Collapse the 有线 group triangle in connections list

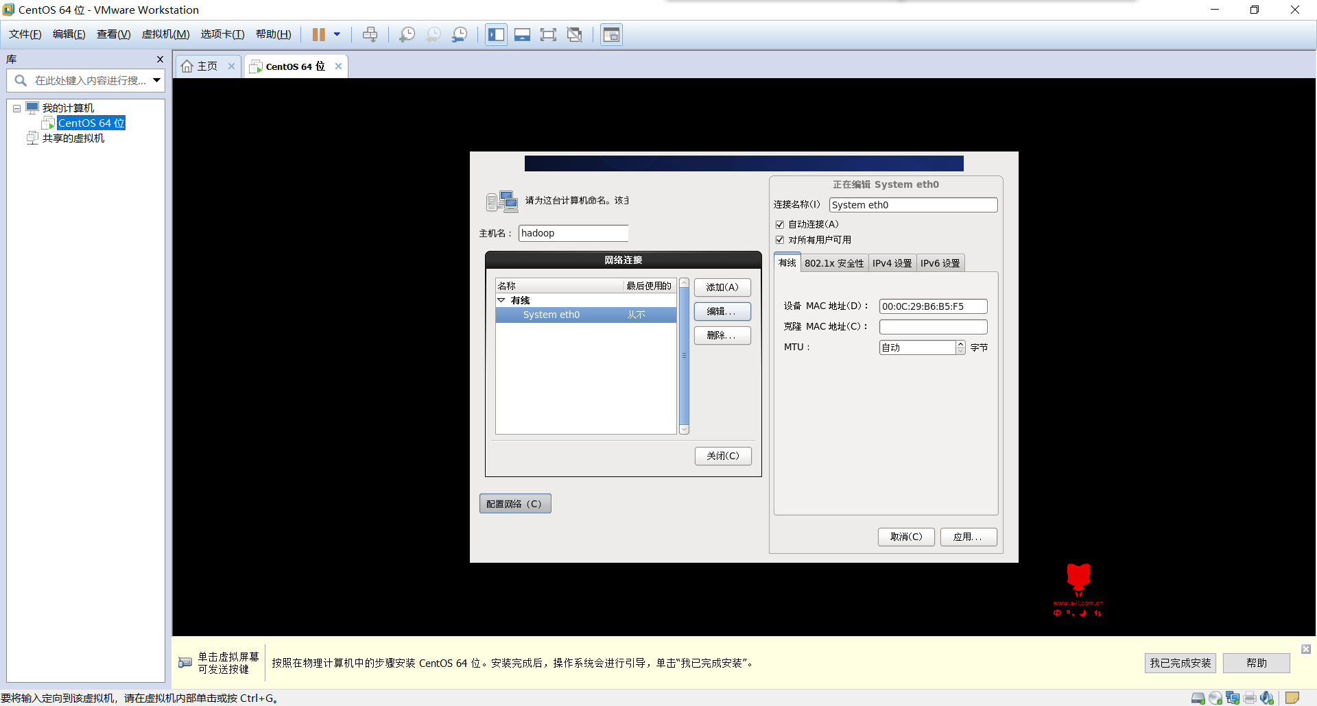point(501,300)
